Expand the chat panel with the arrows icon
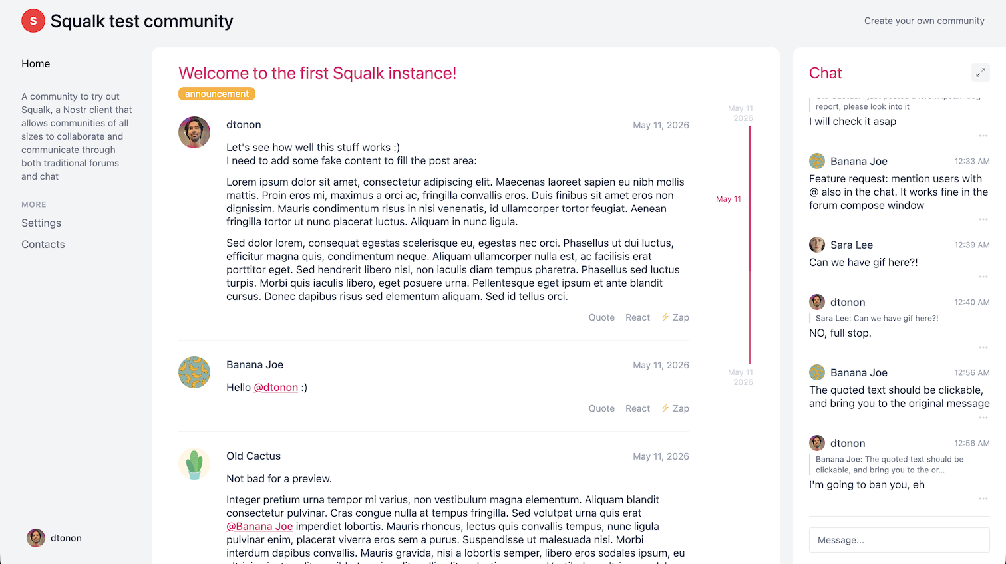The width and height of the screenshot is (1006, 564). (980, 72)
